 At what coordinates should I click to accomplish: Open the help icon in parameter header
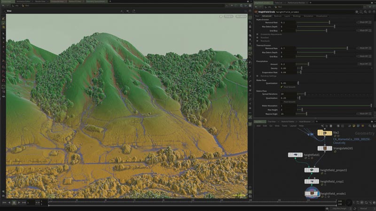374,12
